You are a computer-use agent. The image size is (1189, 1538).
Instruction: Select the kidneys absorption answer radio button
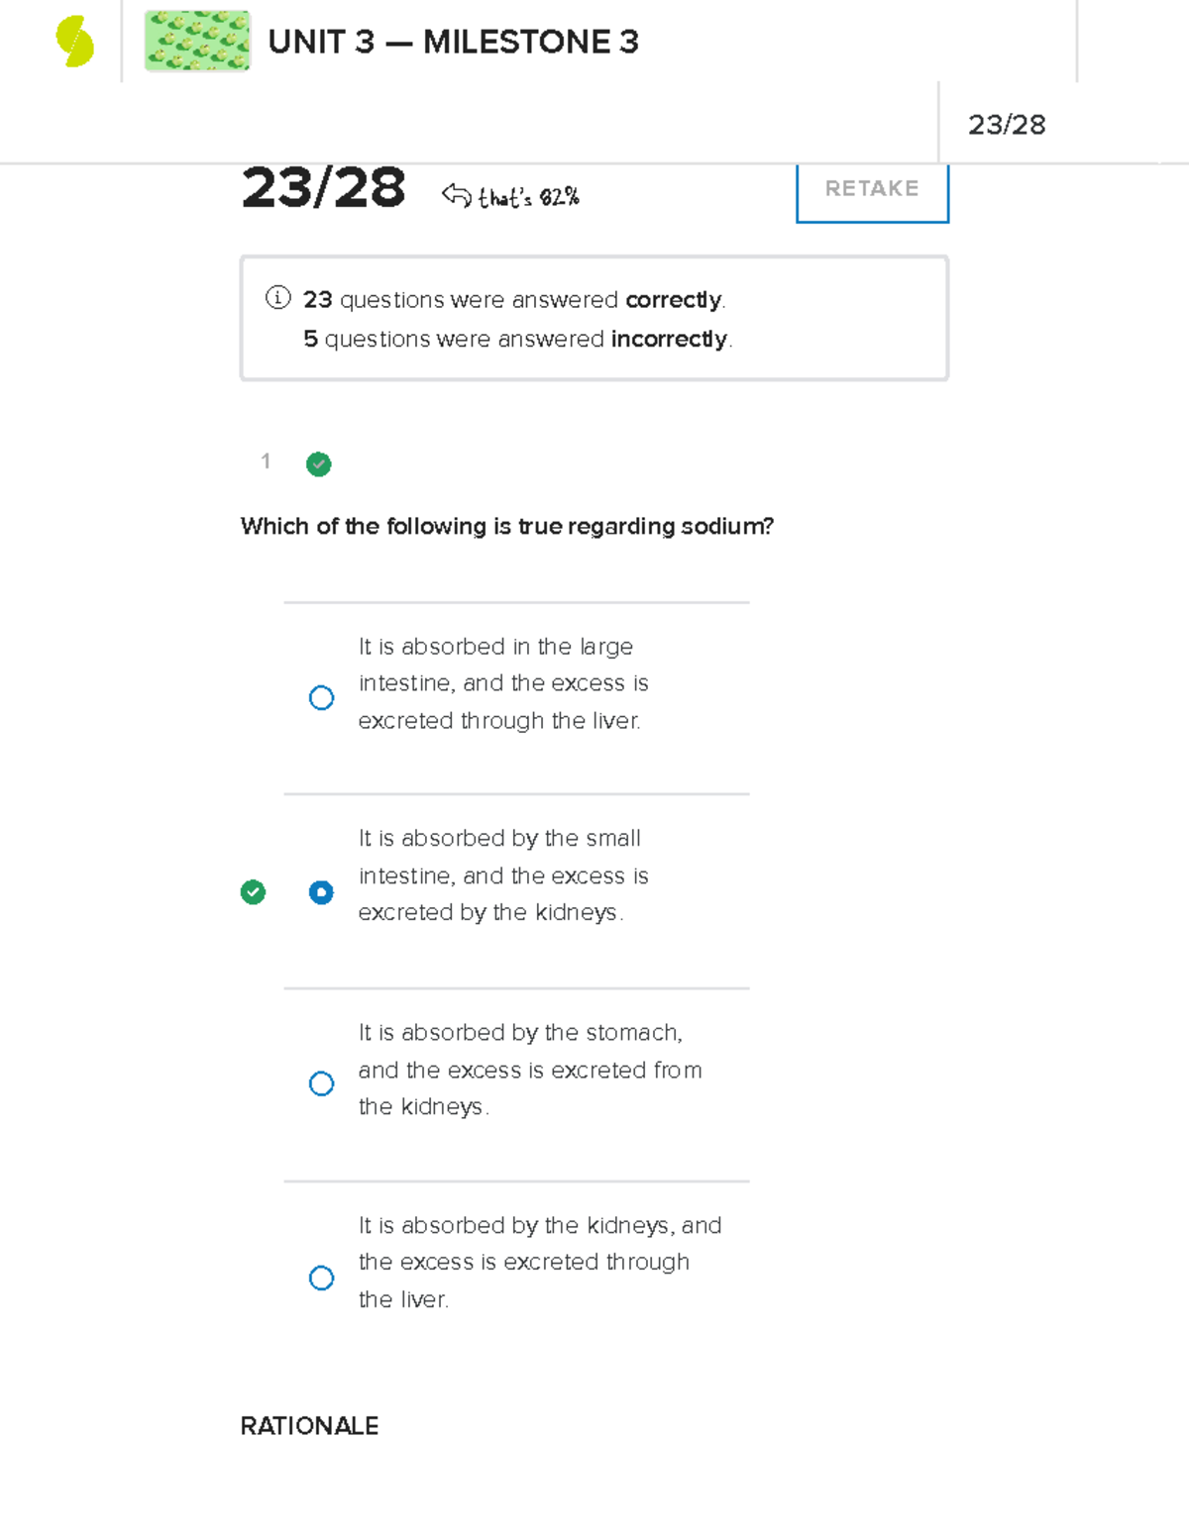[x=321, y=1279]
